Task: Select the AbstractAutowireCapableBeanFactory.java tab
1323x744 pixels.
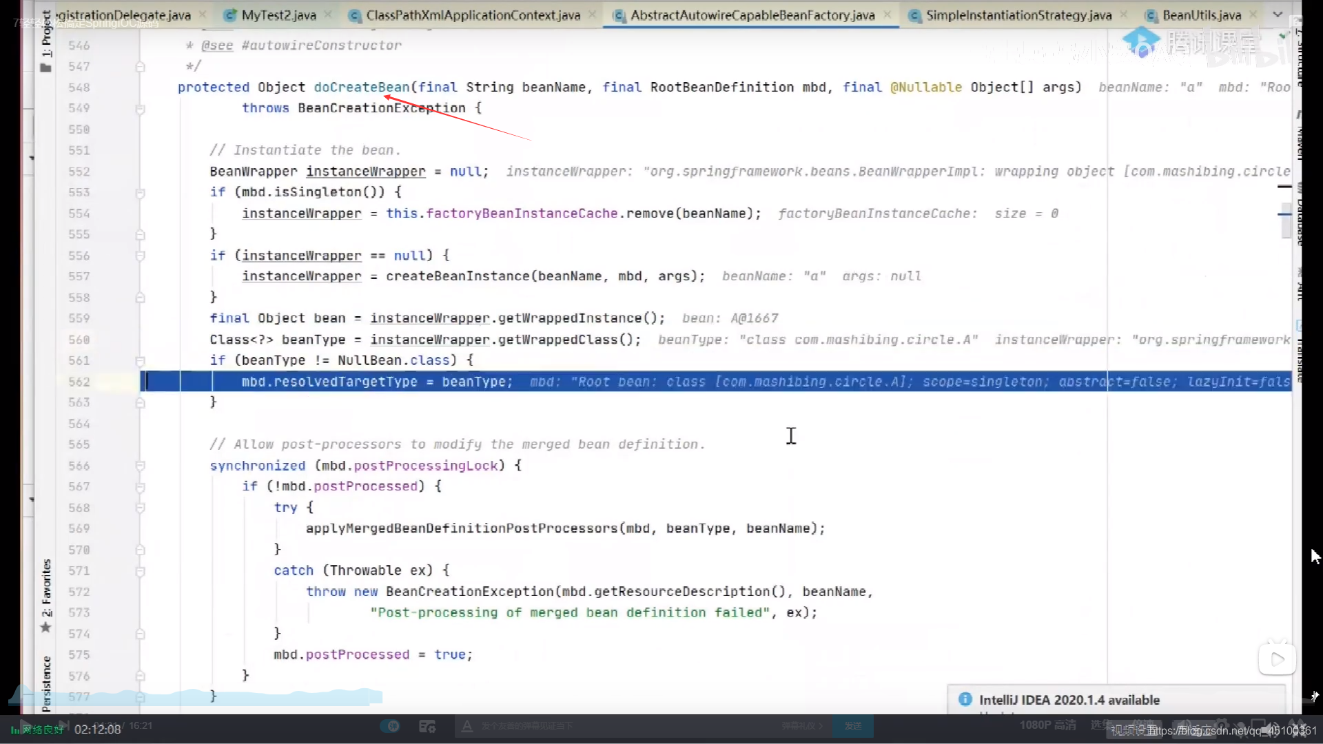Action: [x=752, y=15]
